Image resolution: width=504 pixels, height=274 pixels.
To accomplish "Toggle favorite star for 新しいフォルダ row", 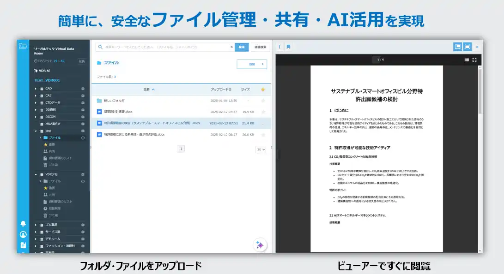I will [263, 100].
